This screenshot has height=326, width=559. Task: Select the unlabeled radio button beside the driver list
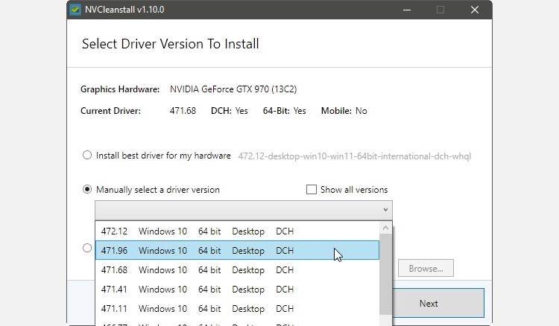point(87,248)
